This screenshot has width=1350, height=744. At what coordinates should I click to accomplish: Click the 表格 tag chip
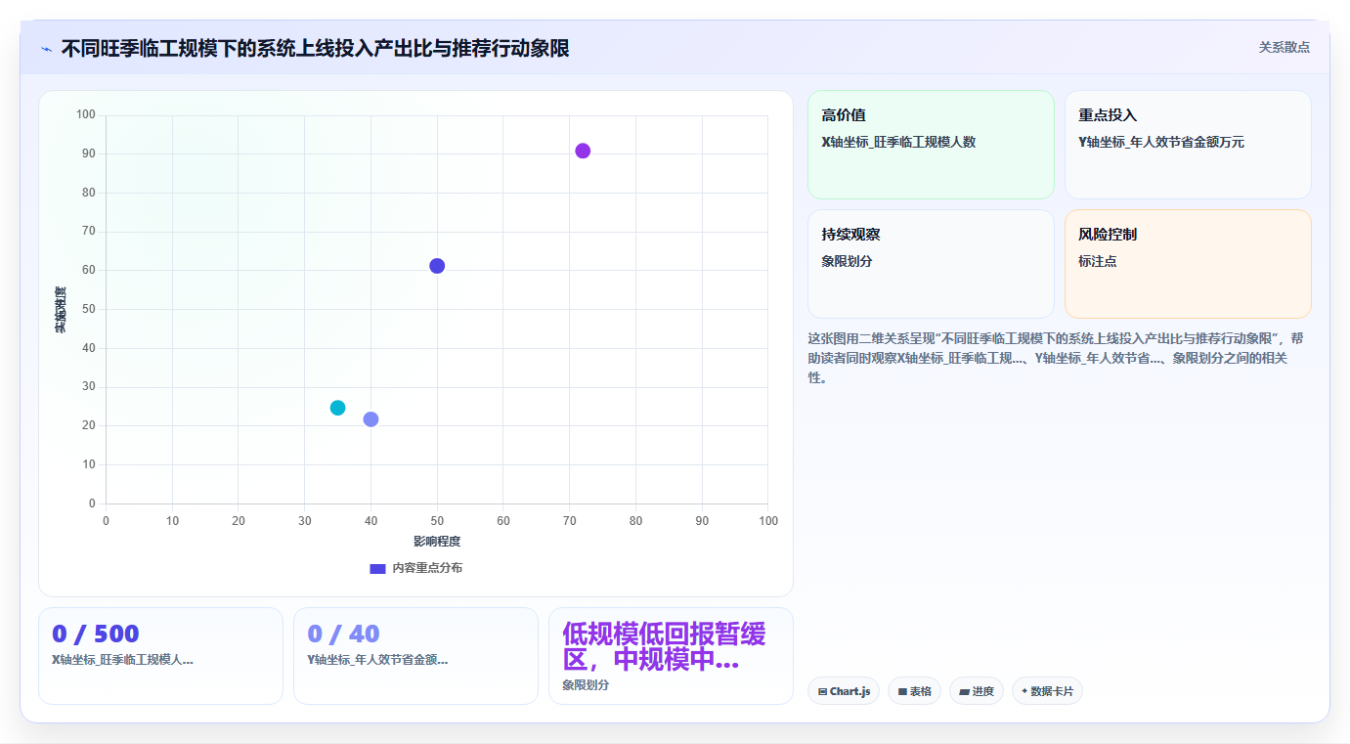click(x=914, y=691)
